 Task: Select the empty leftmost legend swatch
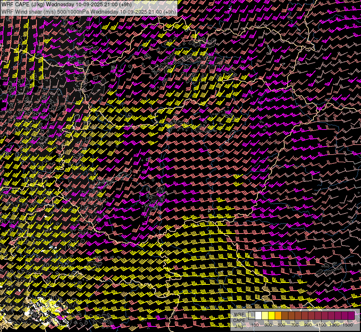pyautogui.click(x=252, y=315)
